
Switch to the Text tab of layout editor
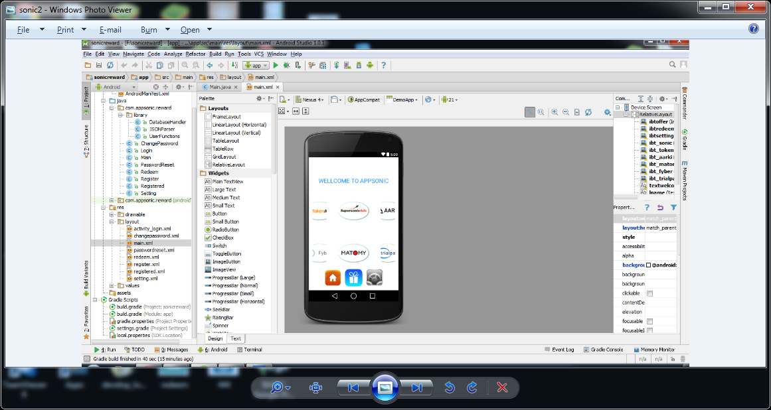pyautogui.click(x=236, y=338)
